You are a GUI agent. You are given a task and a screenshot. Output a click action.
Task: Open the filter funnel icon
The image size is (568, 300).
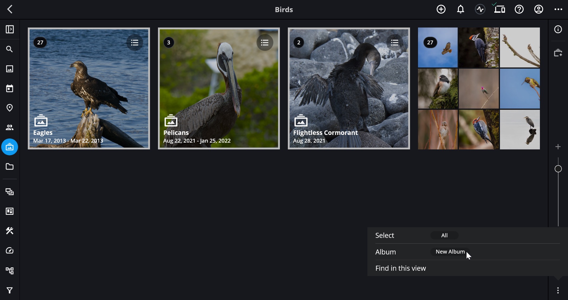click(x=10, y=290)
